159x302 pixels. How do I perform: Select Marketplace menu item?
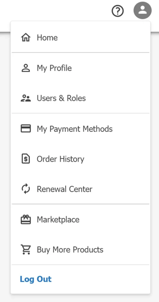pos(80,219)
